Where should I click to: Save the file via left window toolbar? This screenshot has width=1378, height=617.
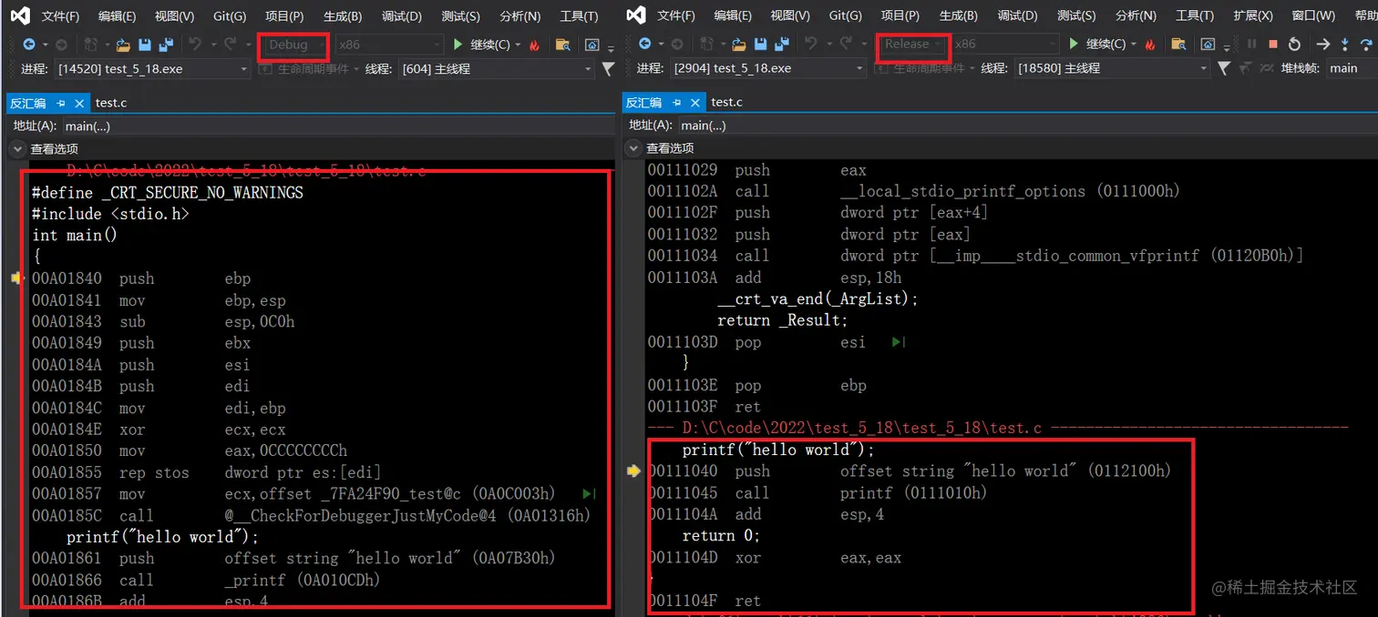[x=144, y=45]
